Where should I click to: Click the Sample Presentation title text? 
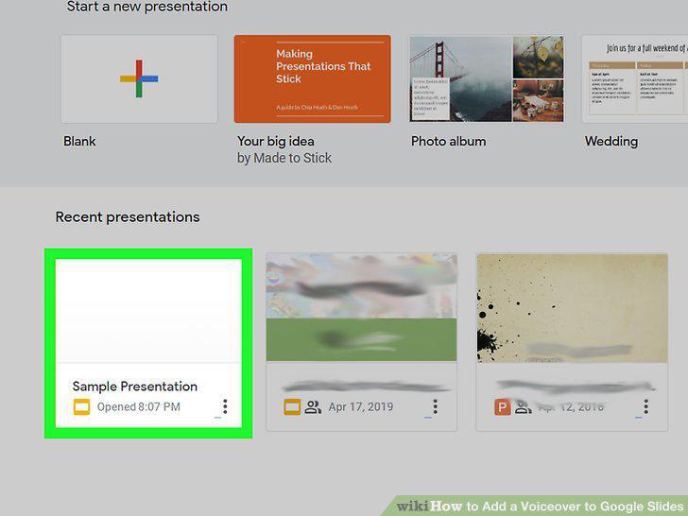[135, 387]
